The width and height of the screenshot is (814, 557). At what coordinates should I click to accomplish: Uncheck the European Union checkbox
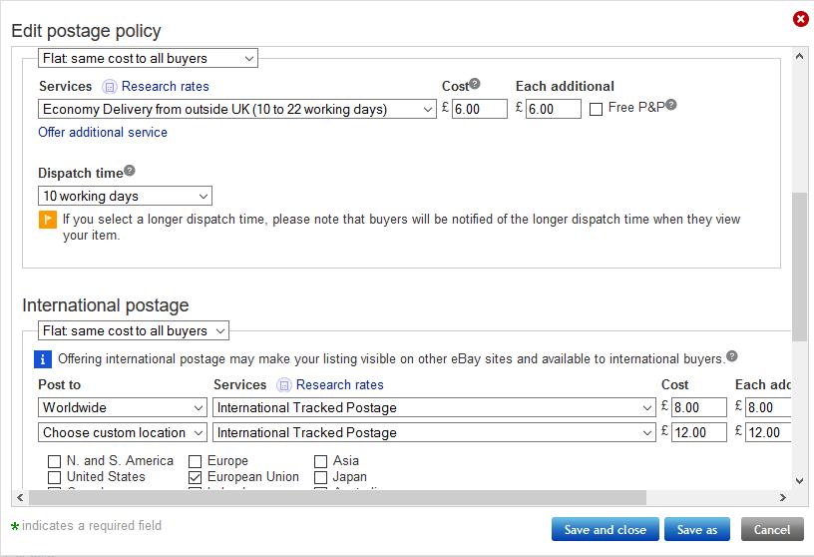pyautogui.click(x=196, y=478)
